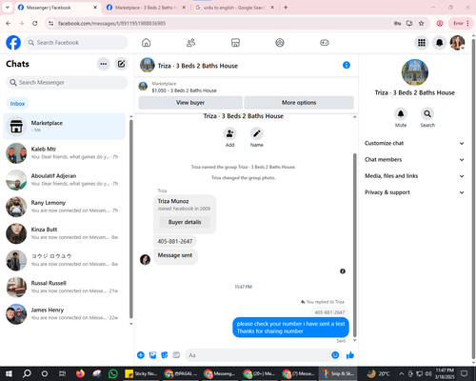476x381 pixels.
Task: Click the Search Messenger field
Action: 67,83
